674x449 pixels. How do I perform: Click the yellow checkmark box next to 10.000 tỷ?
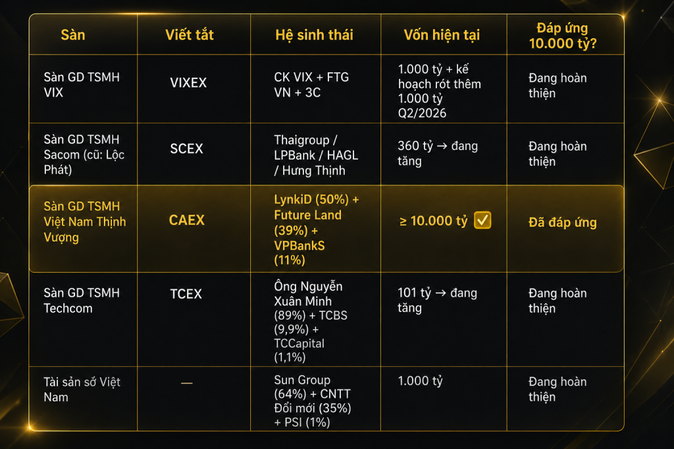click(482, 220)
